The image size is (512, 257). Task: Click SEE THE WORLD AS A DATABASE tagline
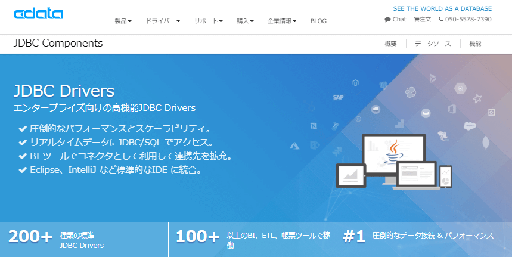click(x=442, y=8)
